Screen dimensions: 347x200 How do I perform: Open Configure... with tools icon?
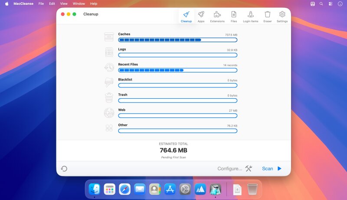tap(235, 169)
